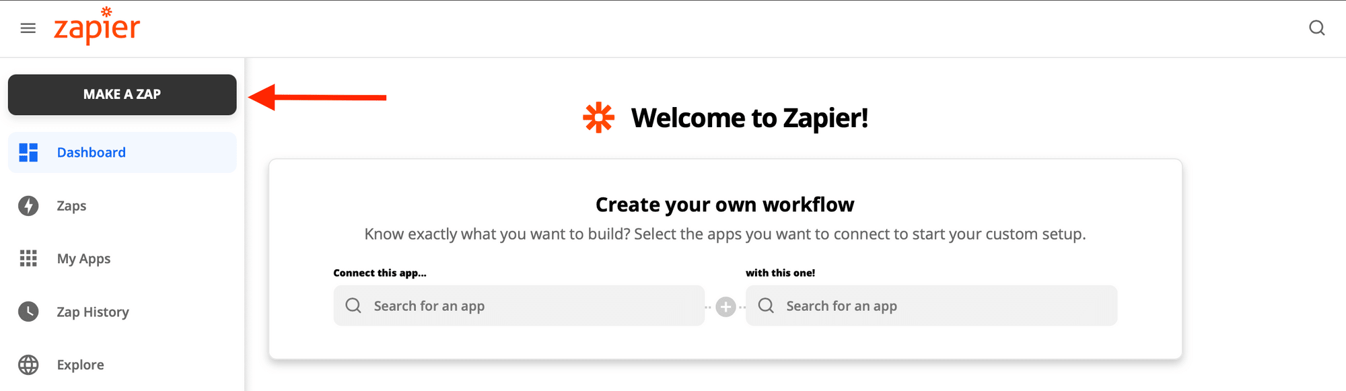Focus the "Connect this app" search field
The height and width of the screenshot is (391, 1346).
tap(532, 306)
